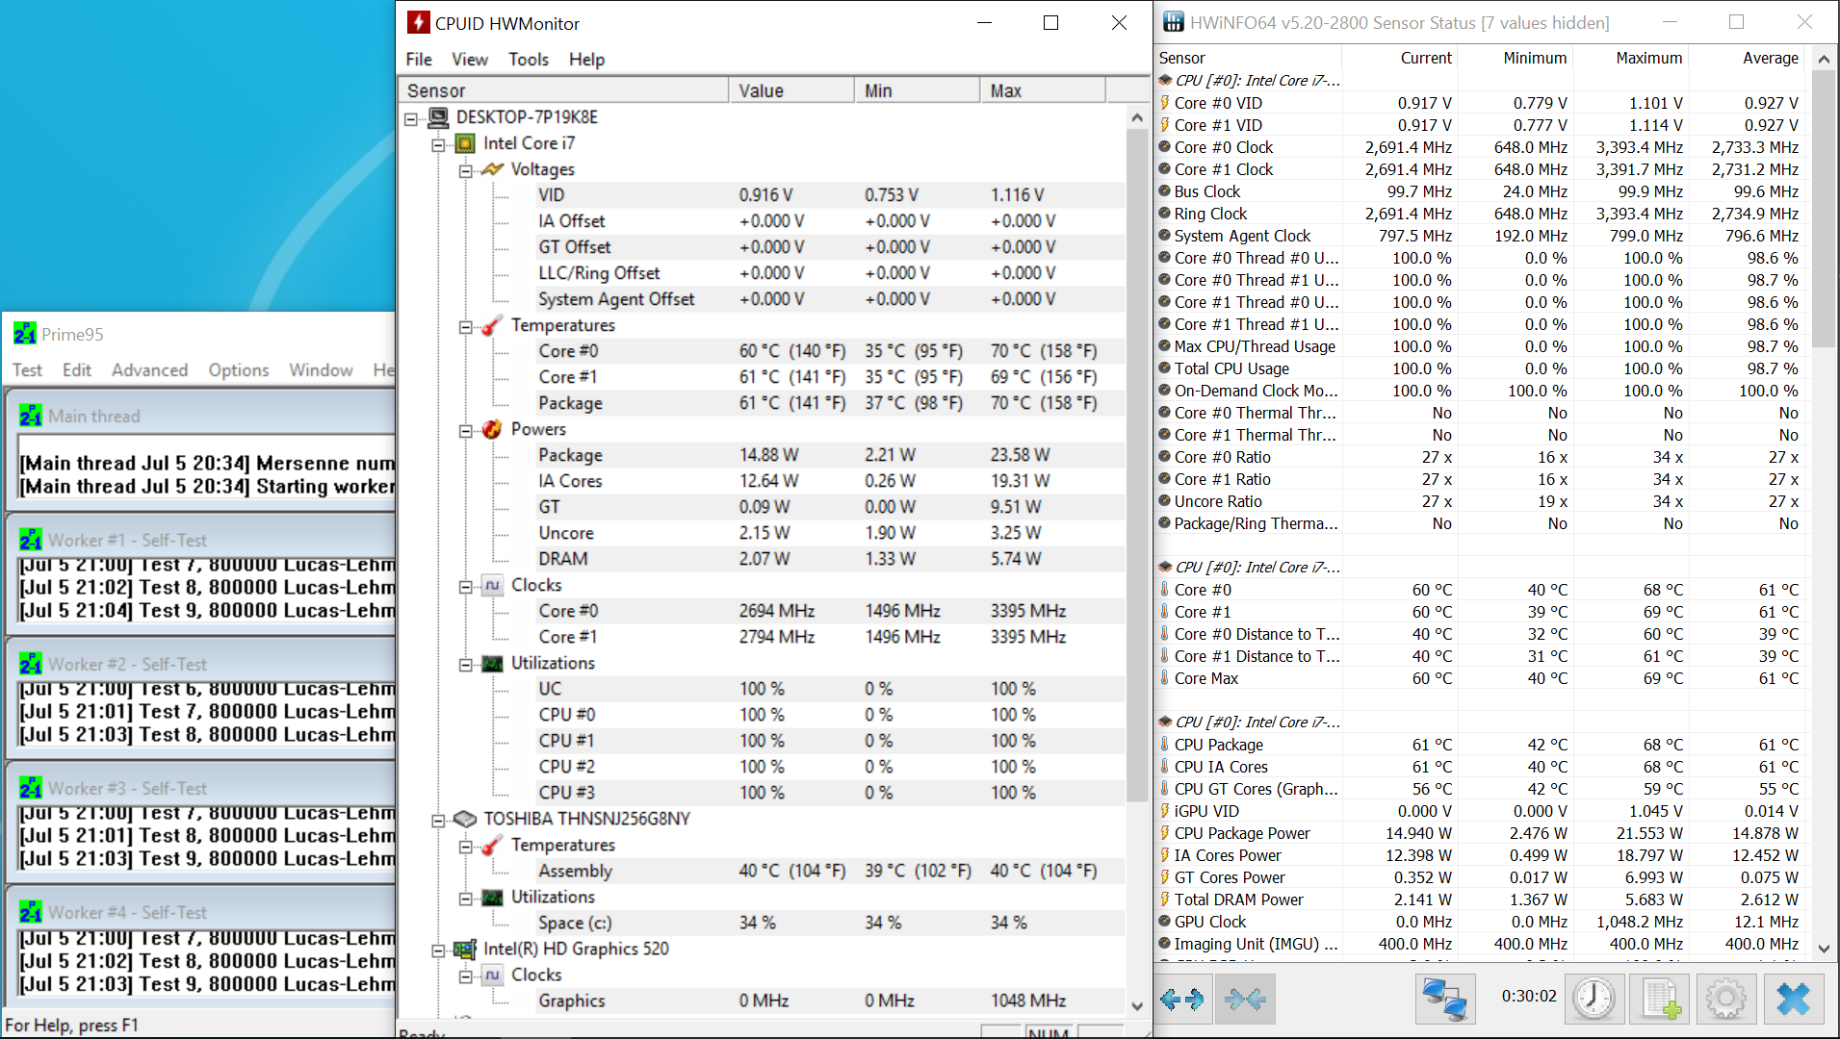Click flame icon beside Powers

492,429
